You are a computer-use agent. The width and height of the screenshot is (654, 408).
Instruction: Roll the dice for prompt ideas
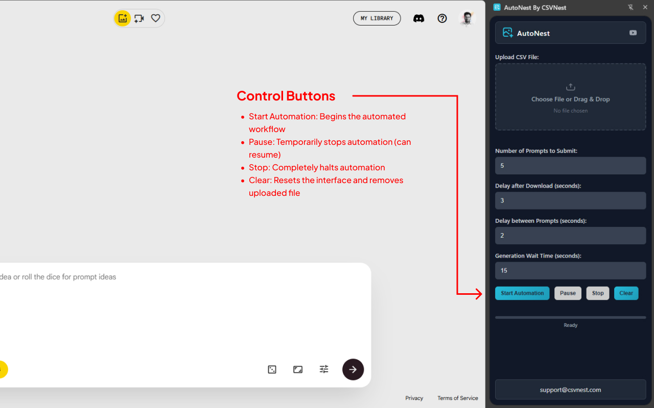click(272, 369)
